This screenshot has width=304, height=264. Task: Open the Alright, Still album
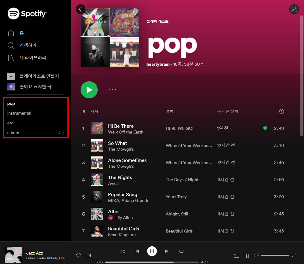[x=177, y=214]
